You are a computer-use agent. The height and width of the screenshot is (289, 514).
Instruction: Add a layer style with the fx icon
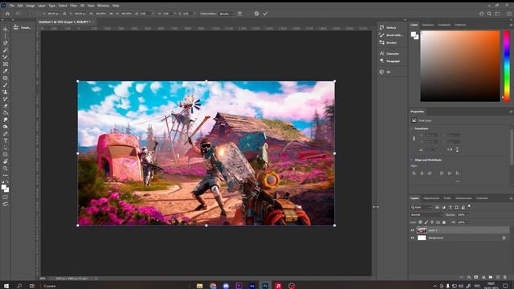(x=469, y=277)
